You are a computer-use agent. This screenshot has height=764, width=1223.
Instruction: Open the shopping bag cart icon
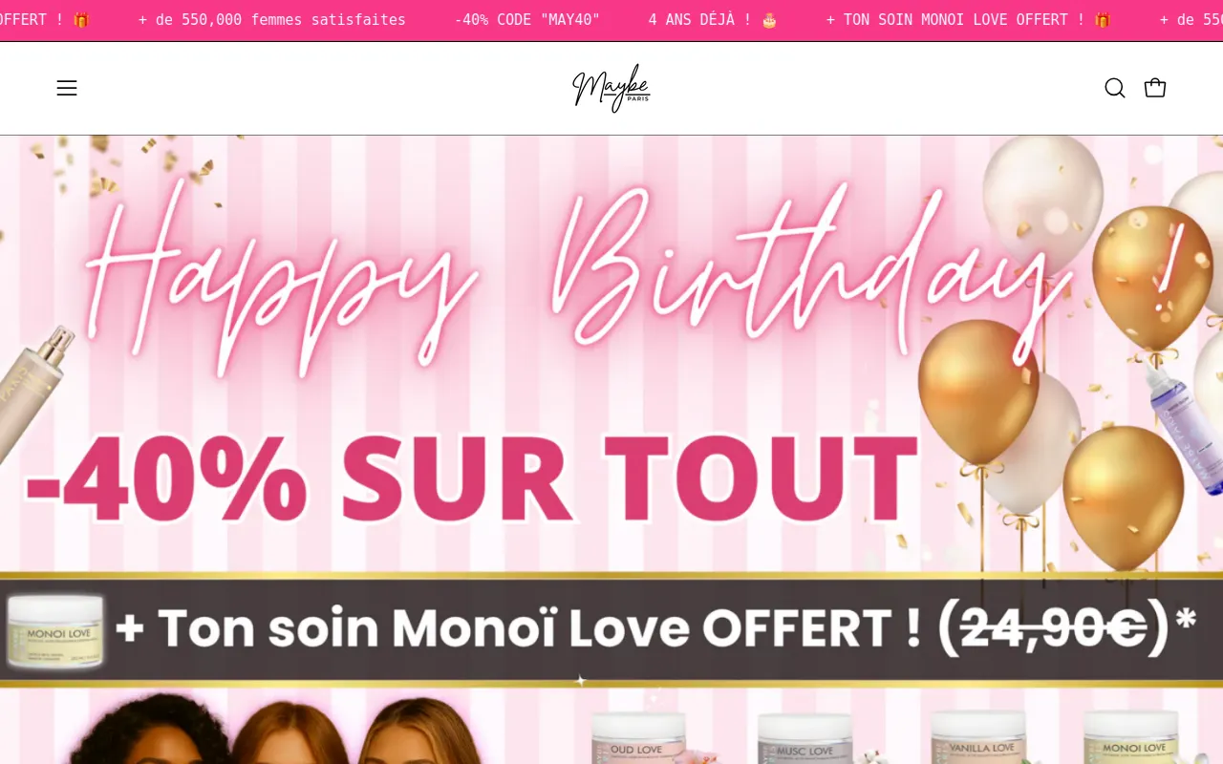[x=1155, y=88]
